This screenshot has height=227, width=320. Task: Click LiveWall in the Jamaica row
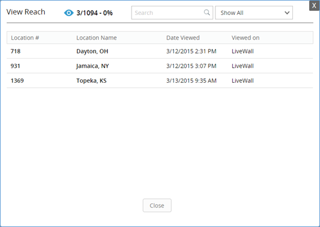242,66
